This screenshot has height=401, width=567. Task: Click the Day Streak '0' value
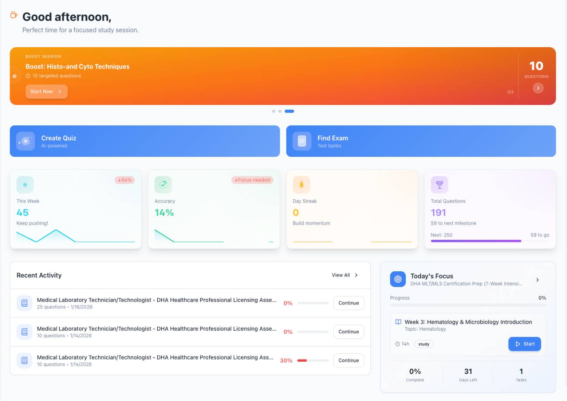pos(296,213)
